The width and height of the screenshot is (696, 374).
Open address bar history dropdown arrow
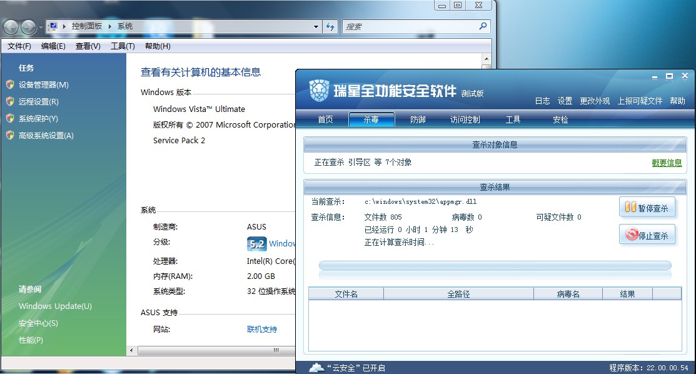click(x=316, y=27)
